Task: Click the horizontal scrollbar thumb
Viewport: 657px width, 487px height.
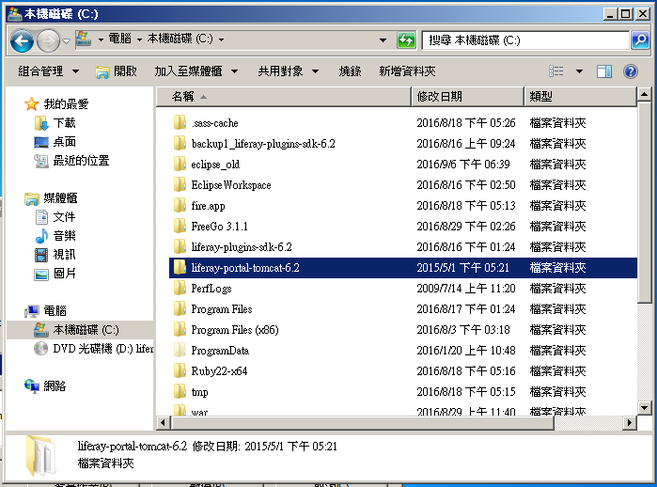Action: tap(363, 423)
